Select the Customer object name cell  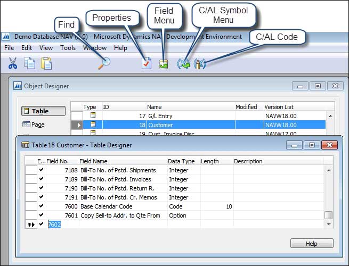[191, 125]
